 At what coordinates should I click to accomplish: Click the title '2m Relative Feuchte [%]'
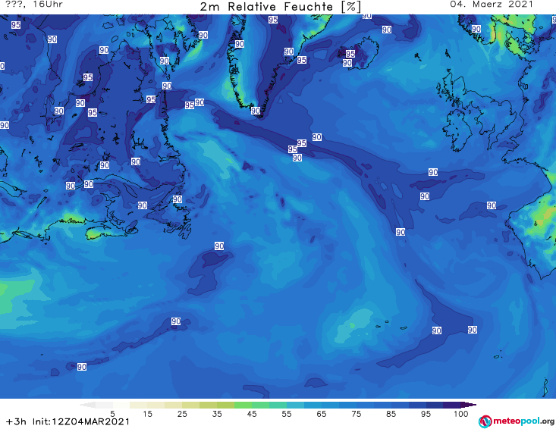(x=280, y=7)
